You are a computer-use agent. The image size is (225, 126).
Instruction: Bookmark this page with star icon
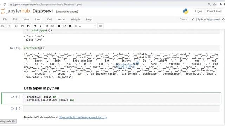pos(214,5)
